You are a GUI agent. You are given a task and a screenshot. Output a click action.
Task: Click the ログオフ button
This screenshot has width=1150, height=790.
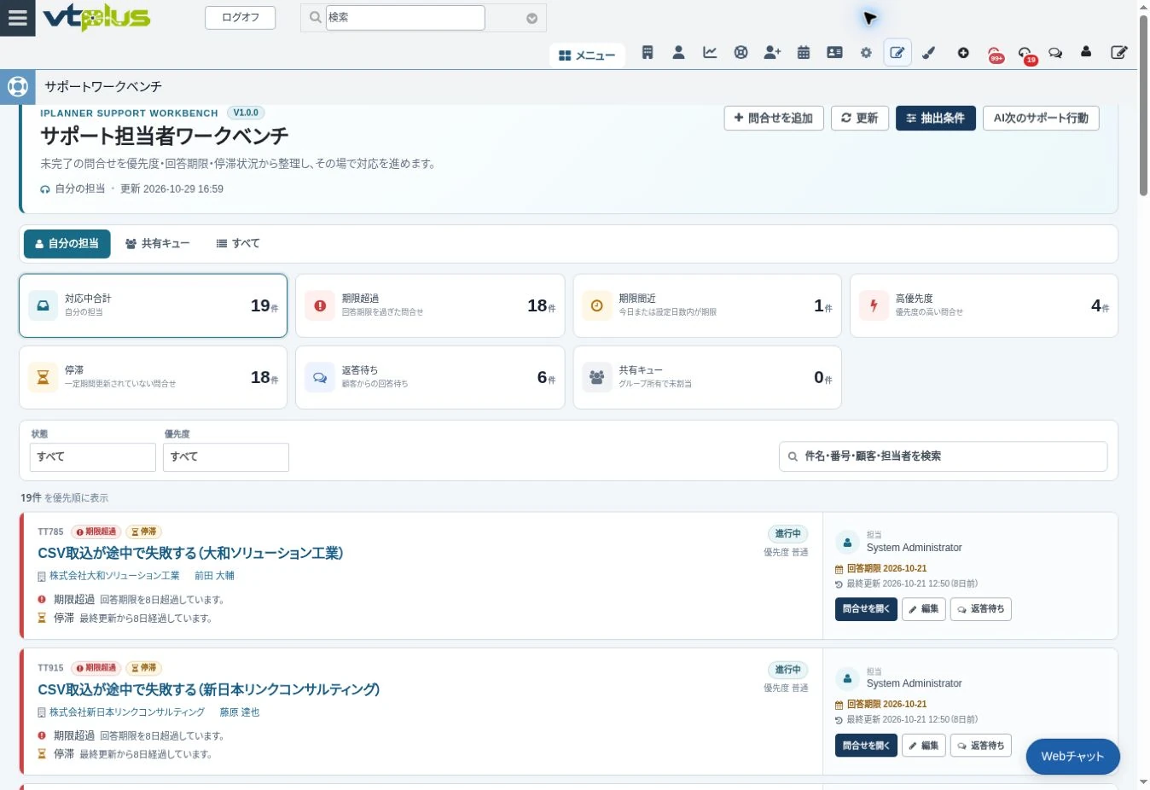(241, 18)
